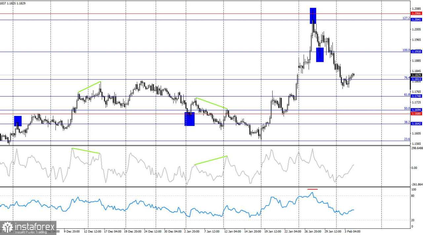This screenshot has height=235, width=423.
Task: Select the green trend line above December candles
Action: pos(89,86)
